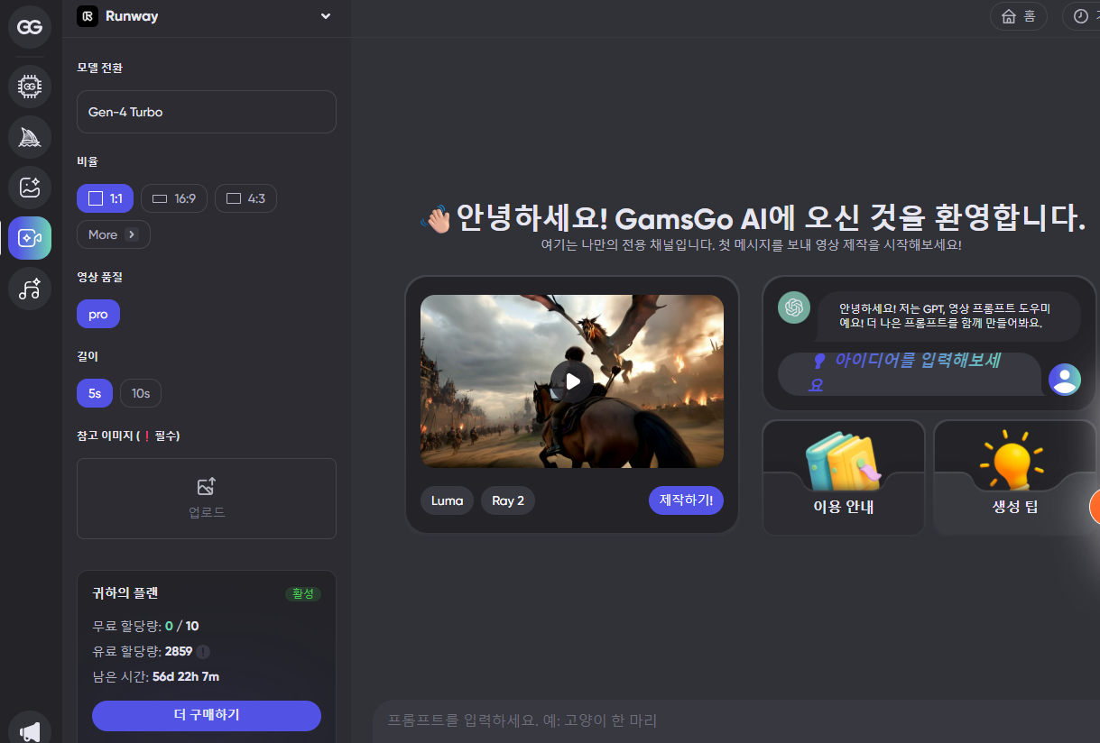The width and height of the screenshot is (1100, 743).
Task: Click the ChatGPT avatar icon
Action: [794, 307]
